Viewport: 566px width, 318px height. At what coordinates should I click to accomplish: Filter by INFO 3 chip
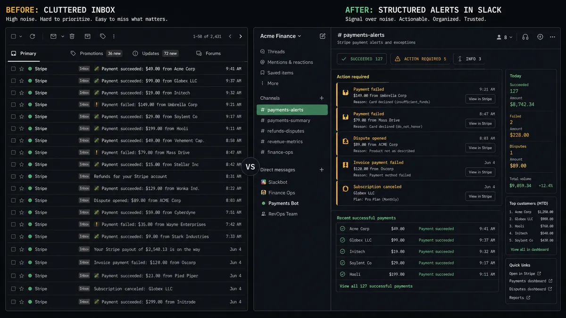[x=469, y=59]
